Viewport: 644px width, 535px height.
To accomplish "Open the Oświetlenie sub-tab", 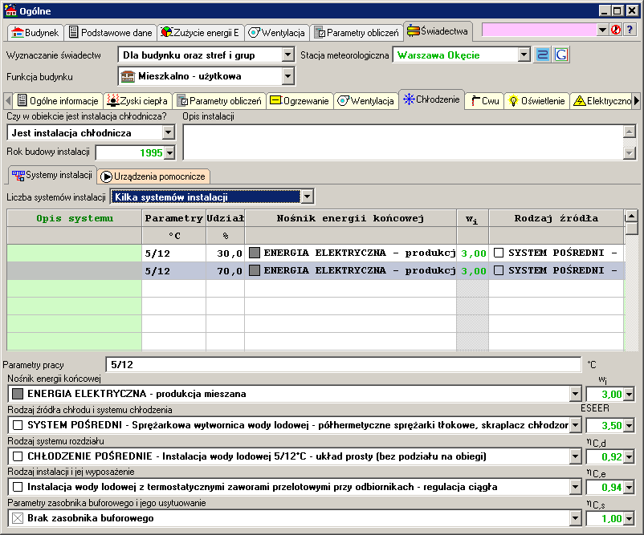I will coord(537,101).
